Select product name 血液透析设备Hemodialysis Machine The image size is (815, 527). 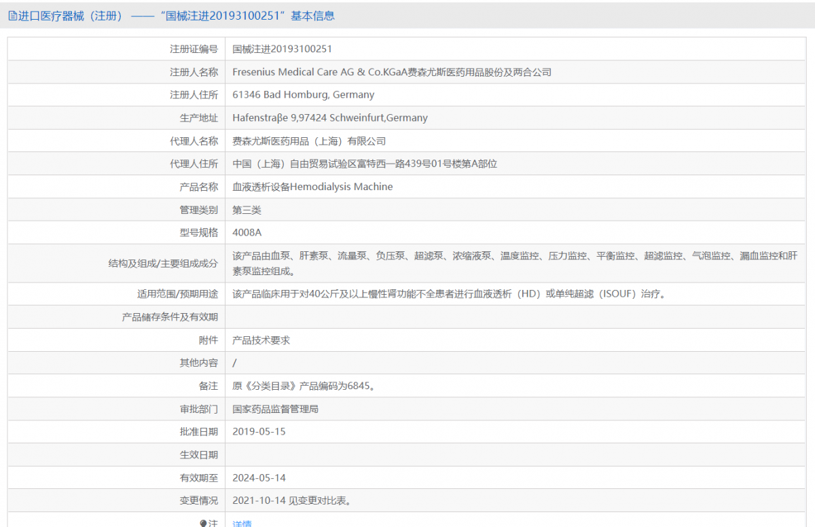click(312, 187)
